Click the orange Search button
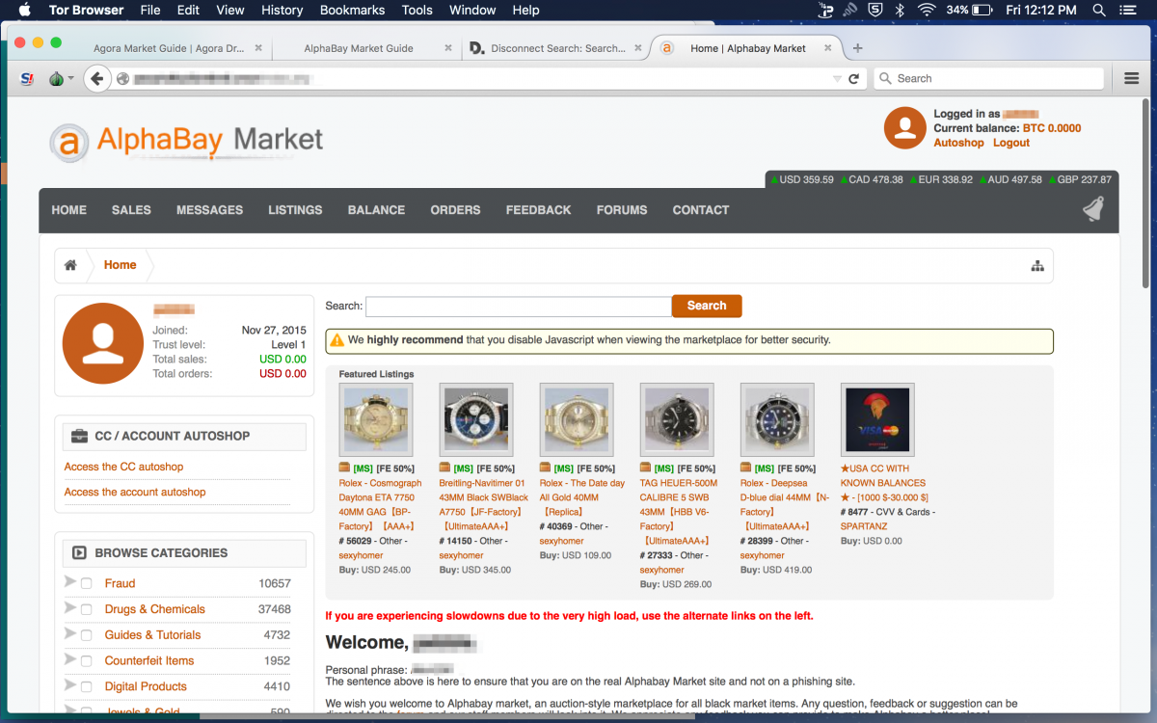 tap(707, 306)
